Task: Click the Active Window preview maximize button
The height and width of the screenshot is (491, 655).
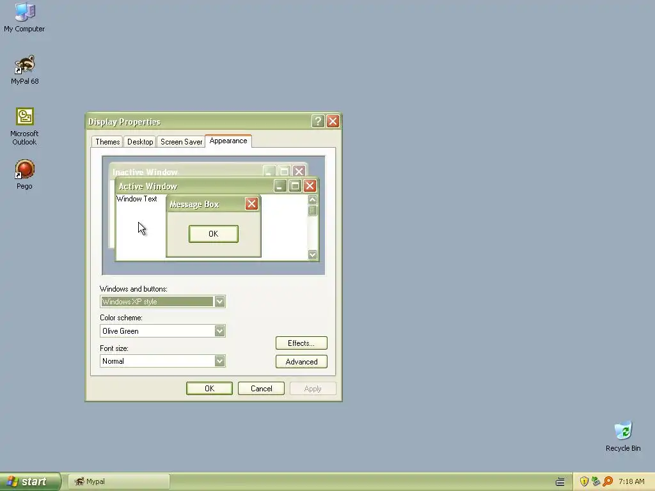Action: (295, 186)
